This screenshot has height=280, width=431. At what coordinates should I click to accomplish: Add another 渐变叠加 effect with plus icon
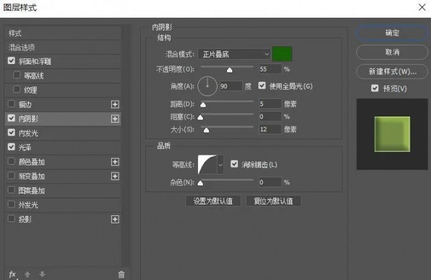[x=115, y=176]
